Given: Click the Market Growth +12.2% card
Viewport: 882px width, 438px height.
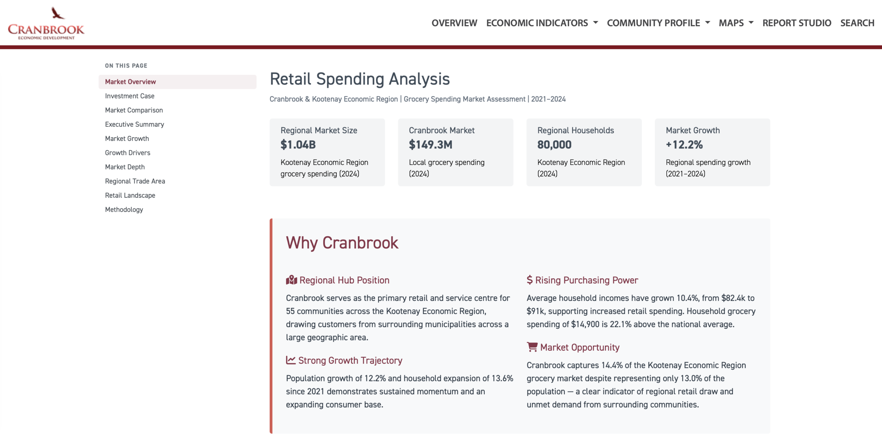Looking at the screenshot, I should 712,152.
